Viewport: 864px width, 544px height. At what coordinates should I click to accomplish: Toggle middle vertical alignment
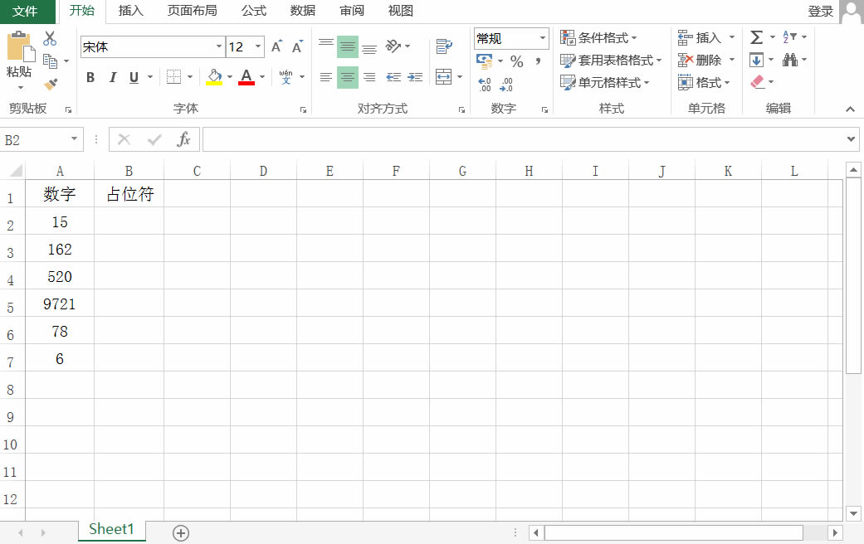coord(348,46)
